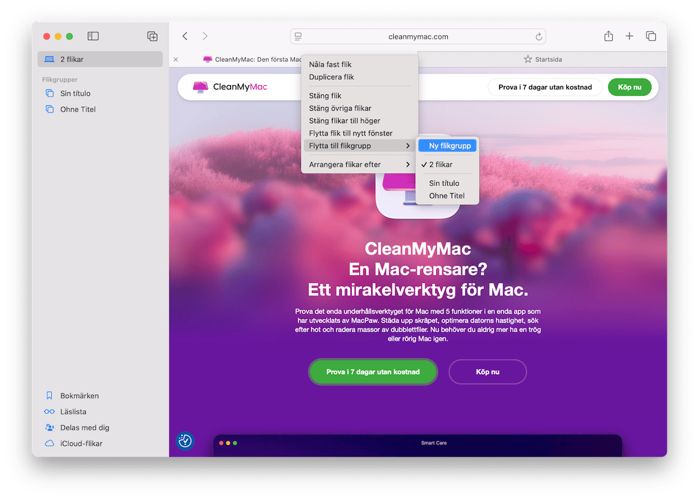Show tab overview icon
Screen dimensions: 699x499
pos(651,36)
